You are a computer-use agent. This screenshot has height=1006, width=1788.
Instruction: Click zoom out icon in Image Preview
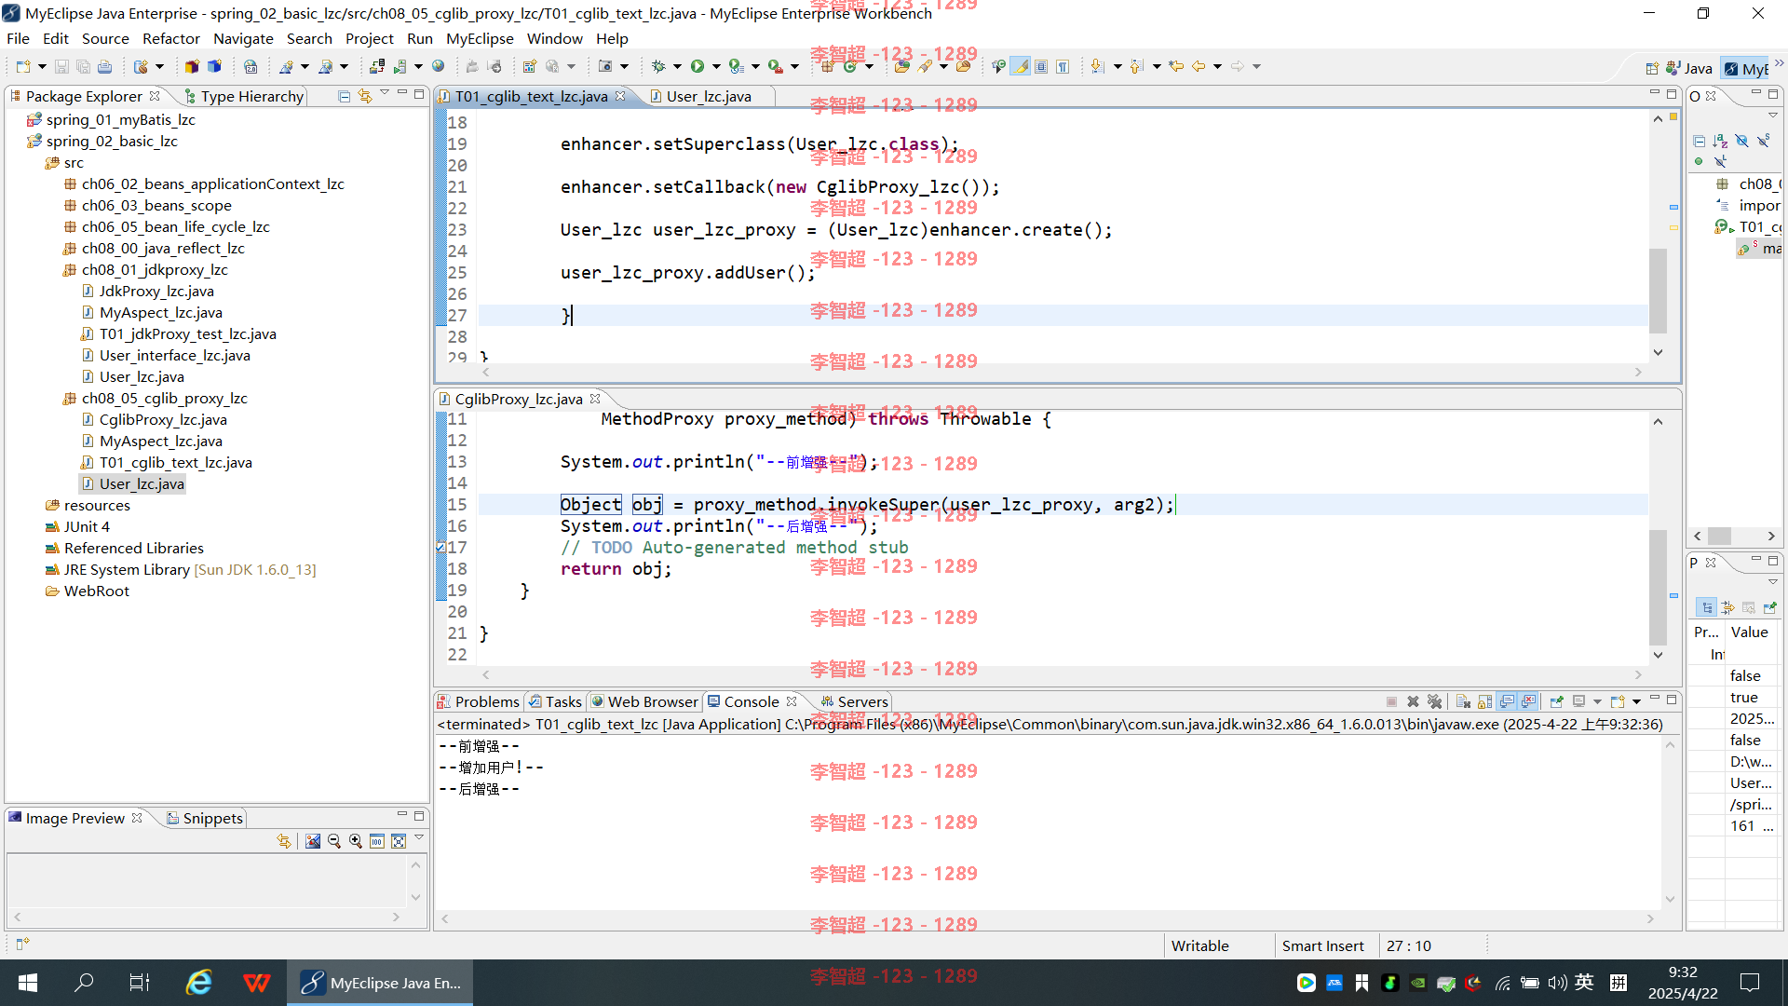[334, 841]
